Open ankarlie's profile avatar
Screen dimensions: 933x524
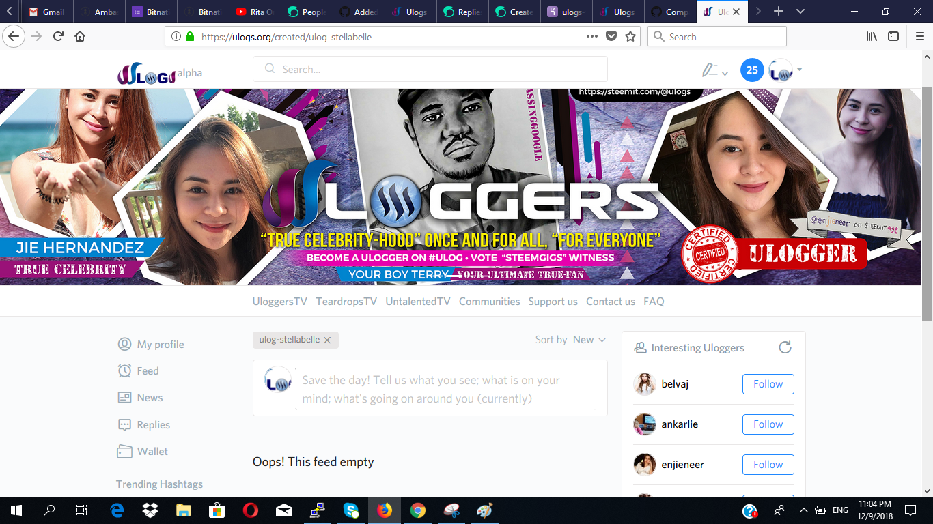coord(645,424)
